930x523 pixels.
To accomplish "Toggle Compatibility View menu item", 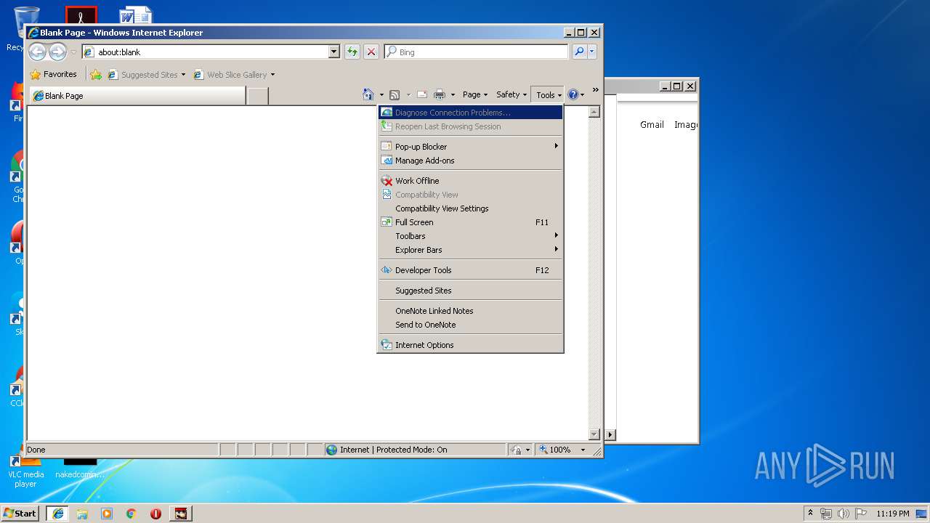I will coord(470,195).
